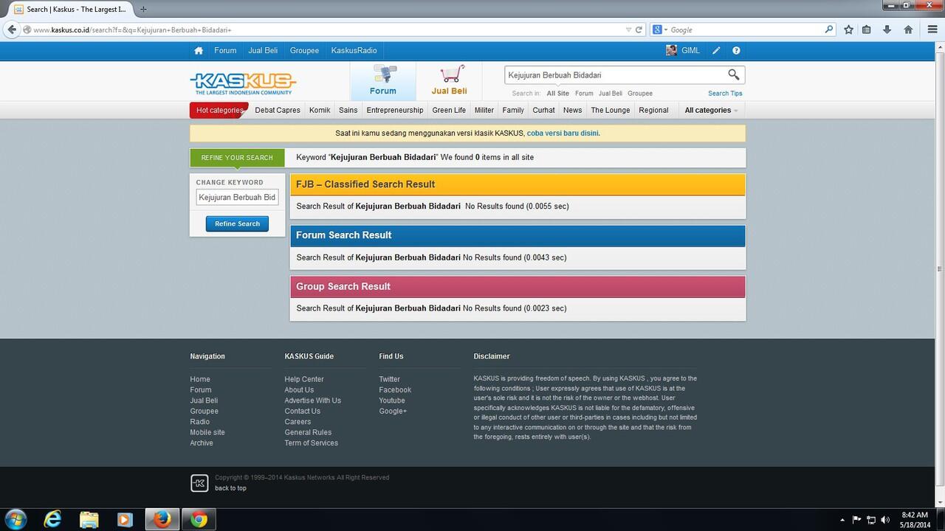Click the Refine Search button
This screenshot has width=945, height=531.
point(237,223)
